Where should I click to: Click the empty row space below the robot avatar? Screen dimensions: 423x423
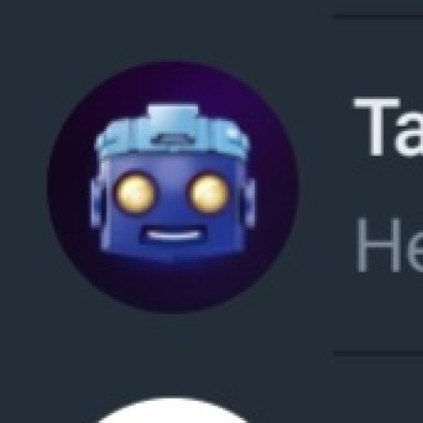pos(173,332)
